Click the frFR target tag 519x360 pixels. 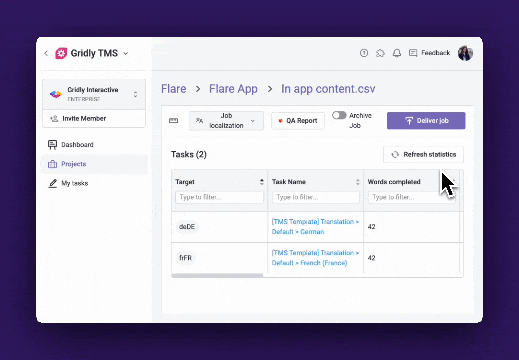(185, 258)
